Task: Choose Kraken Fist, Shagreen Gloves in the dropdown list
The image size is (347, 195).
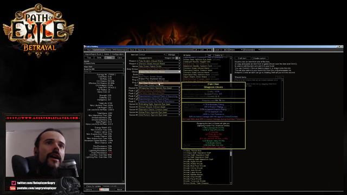Action: [159, 79]
